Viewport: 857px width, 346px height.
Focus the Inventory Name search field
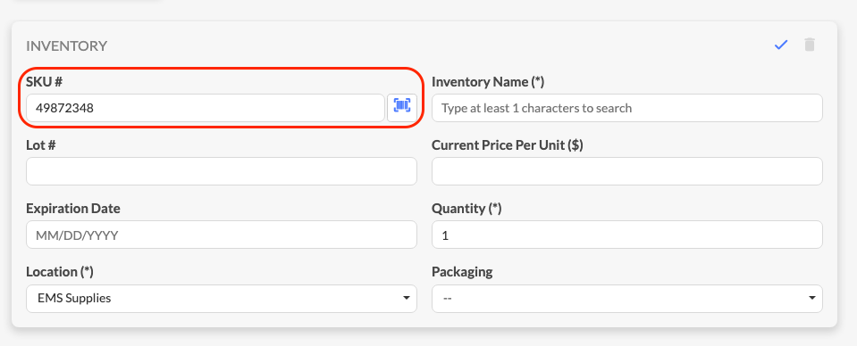click(x=627, y=108)
